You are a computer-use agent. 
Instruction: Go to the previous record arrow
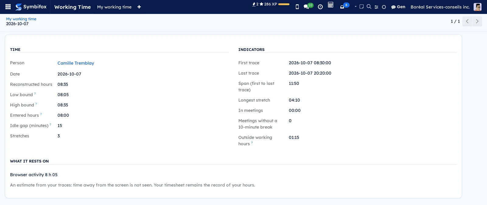click(467, 21)
